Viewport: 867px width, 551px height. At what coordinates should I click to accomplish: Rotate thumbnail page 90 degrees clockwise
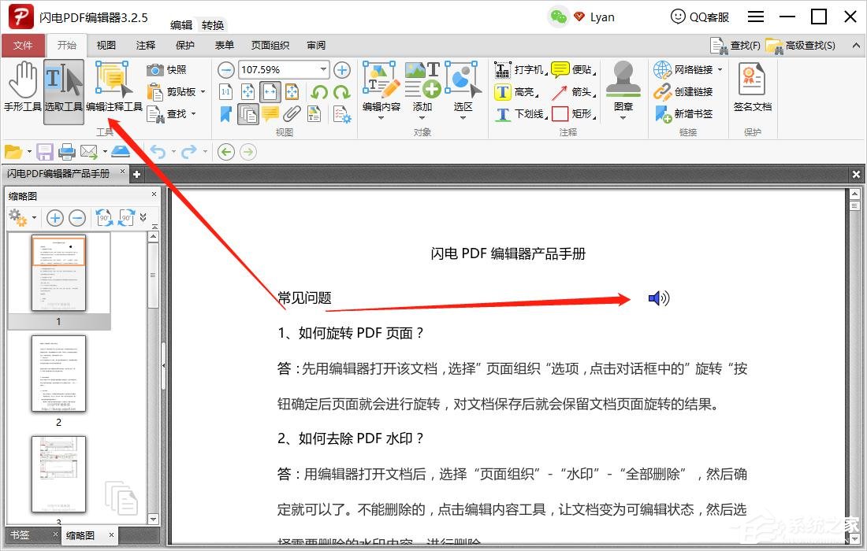point(127,218)
